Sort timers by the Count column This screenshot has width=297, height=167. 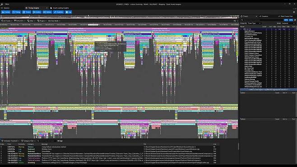(264, 27)
